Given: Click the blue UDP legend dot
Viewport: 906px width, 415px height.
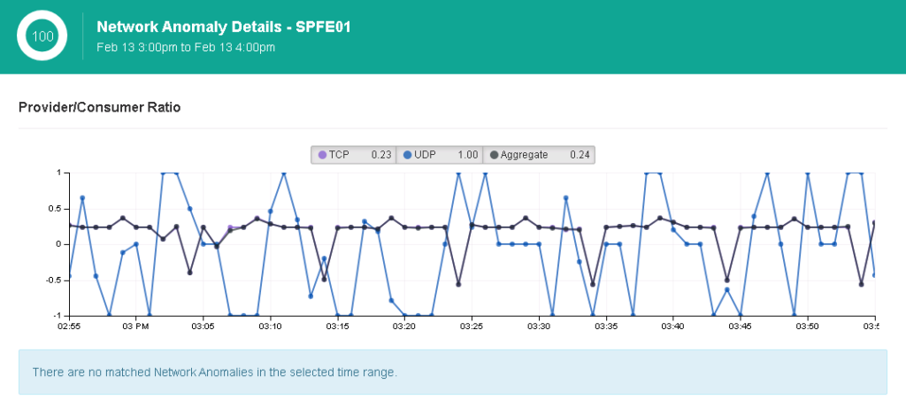Looking at the screenshot, I should [407, 155].
